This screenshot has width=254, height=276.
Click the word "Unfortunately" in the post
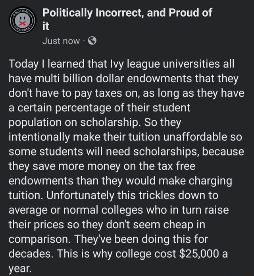[80, 196]
